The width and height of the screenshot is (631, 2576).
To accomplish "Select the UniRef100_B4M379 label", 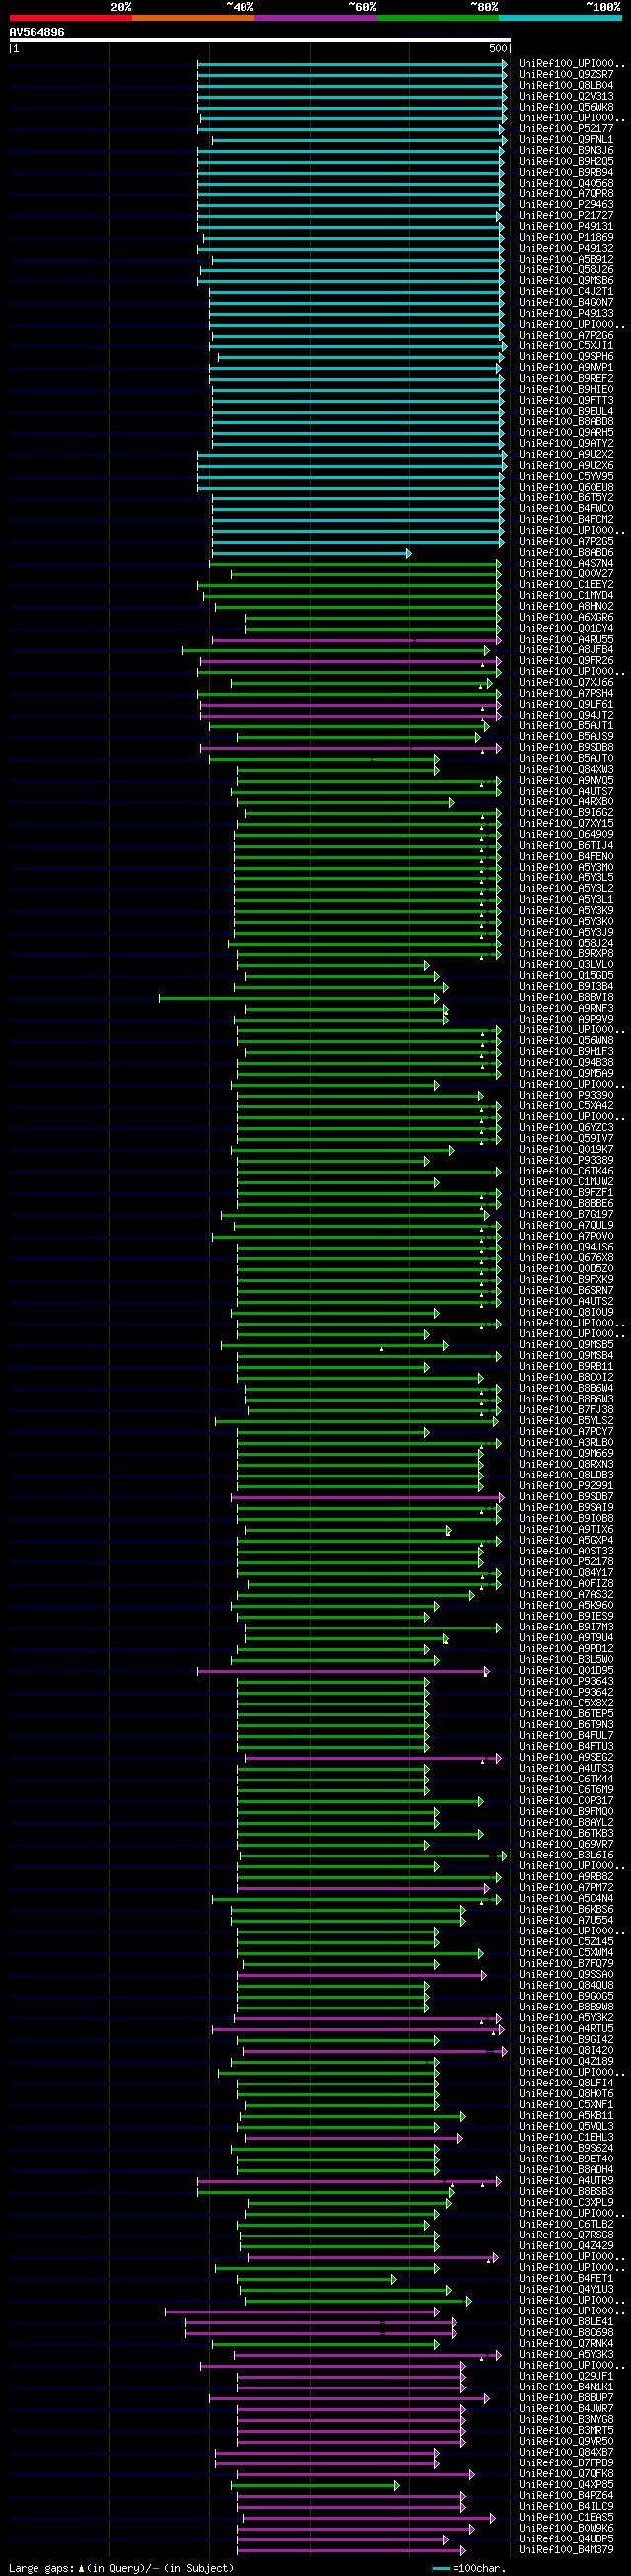I will (566, 2550).
